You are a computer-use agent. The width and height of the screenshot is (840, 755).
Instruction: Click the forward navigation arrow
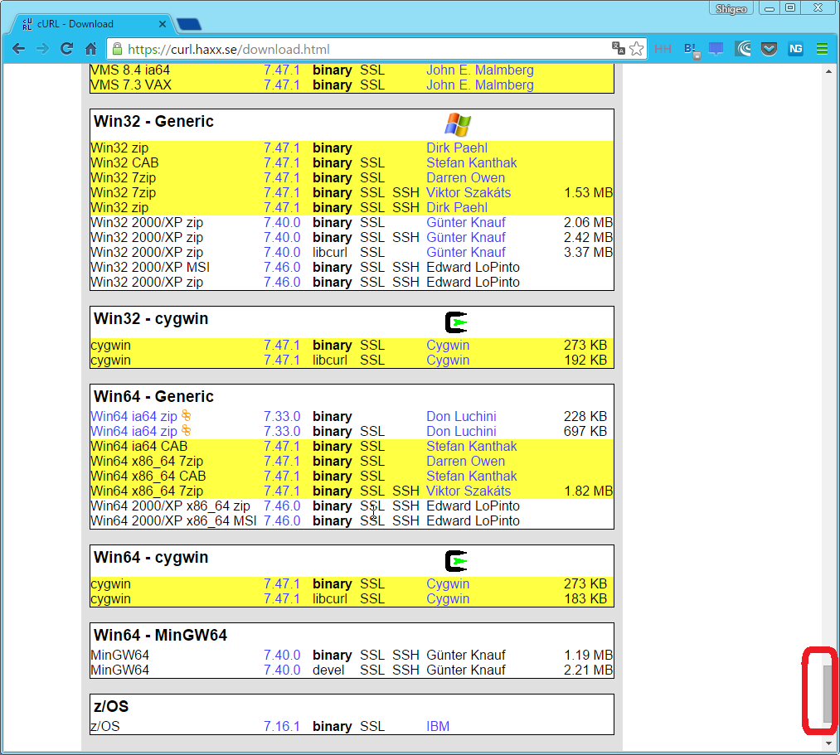[x=42, y=49]
